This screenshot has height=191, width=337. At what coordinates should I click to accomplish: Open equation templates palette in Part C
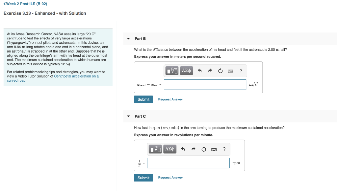click(x=155, y=149)
